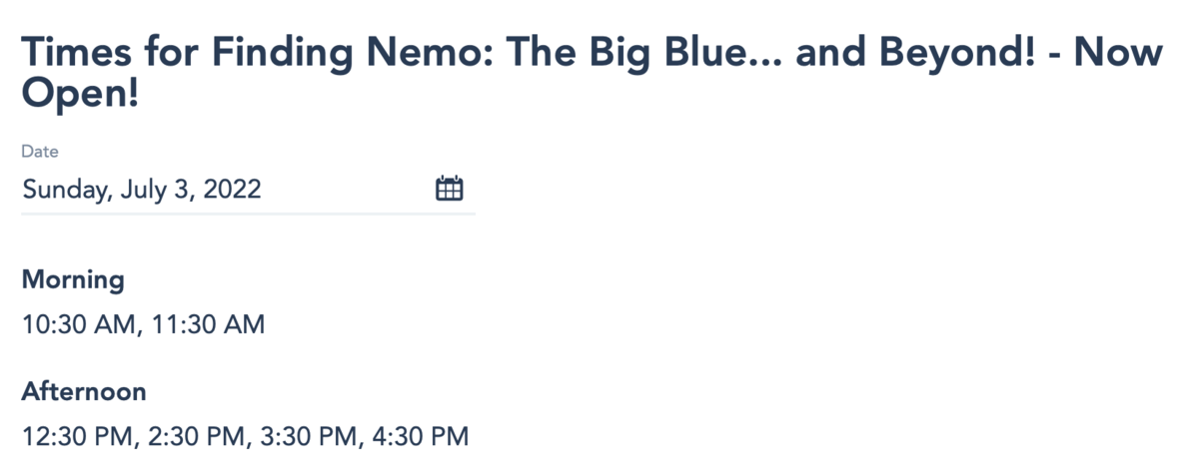Select the 11:30 AM morning showtime
1199x473 pixels.
tap(209, 324)
